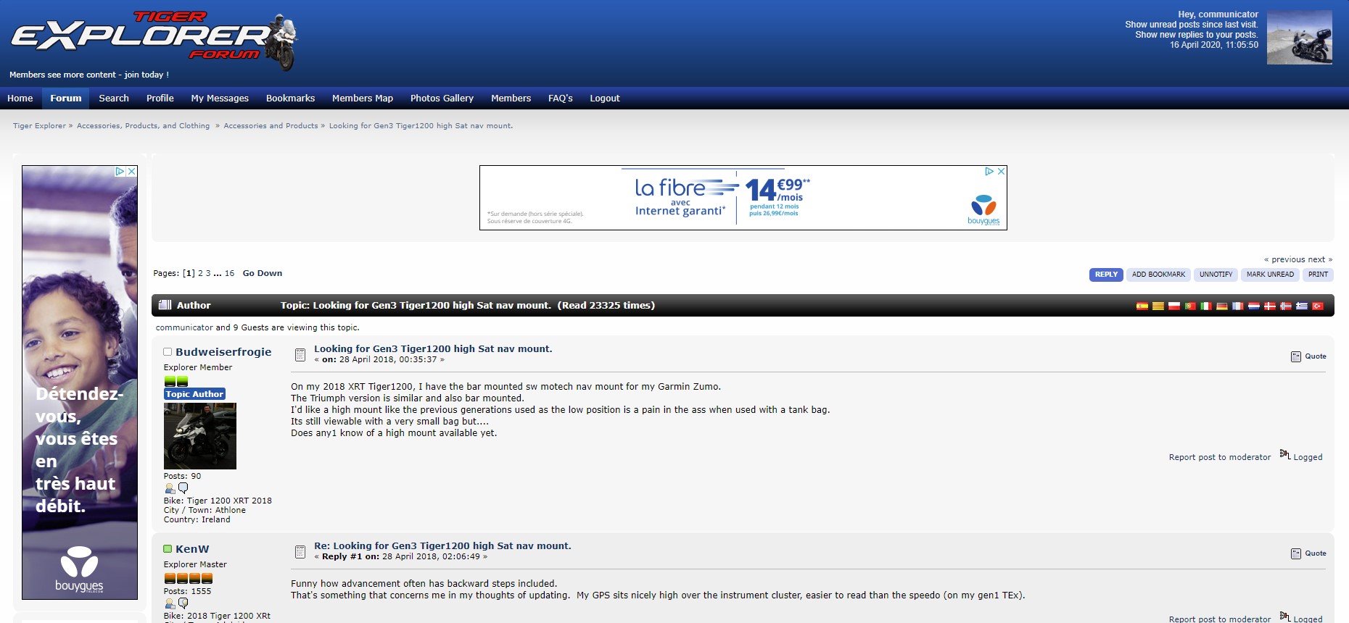
Task: Click Budweiserfrogie's motorcycle avatar image
Action: 200,436
